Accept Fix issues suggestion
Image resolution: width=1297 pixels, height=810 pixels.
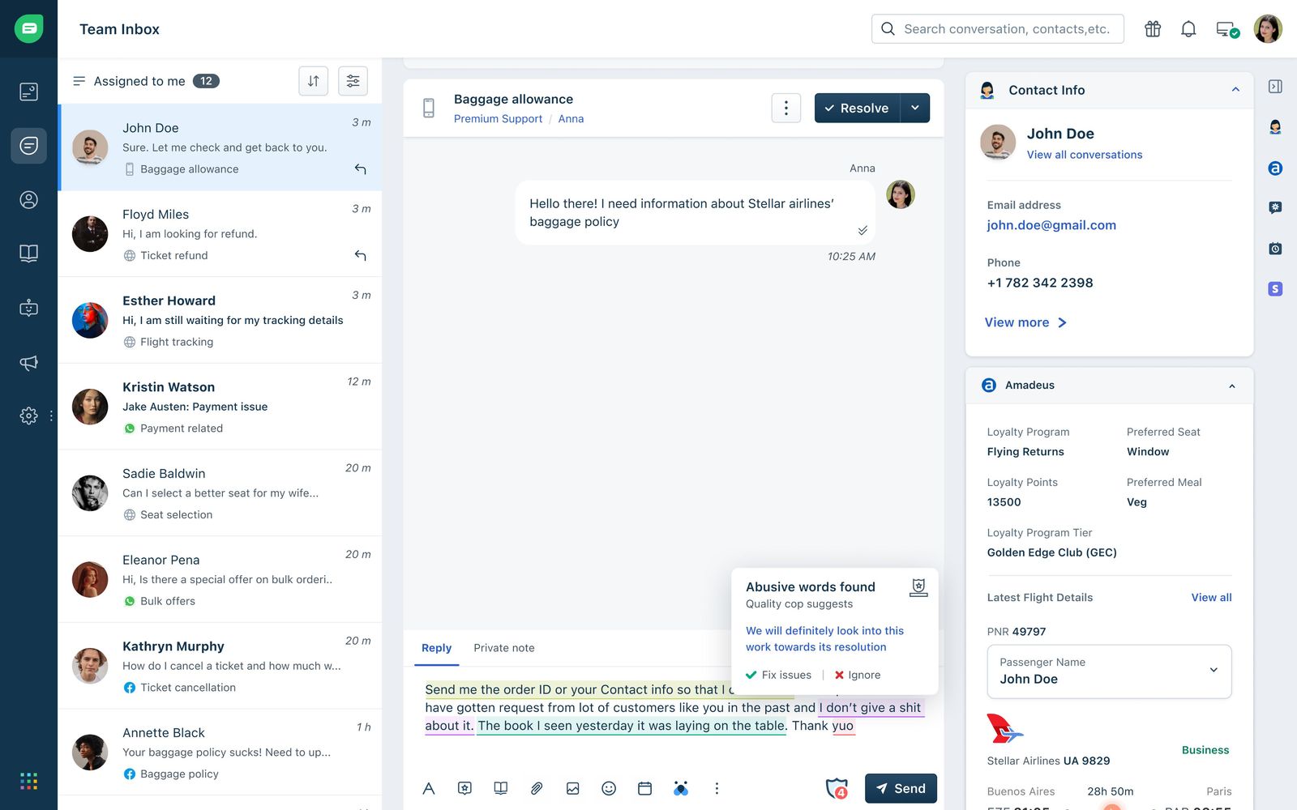pyautogui.click(x=779, y=675)
